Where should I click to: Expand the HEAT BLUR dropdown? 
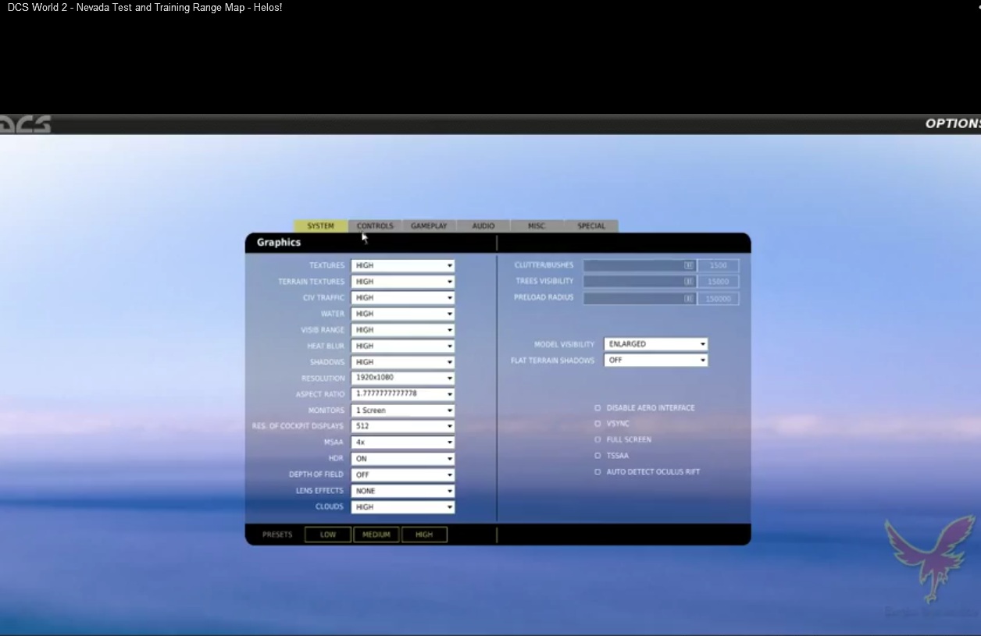(x=403, y=346)
